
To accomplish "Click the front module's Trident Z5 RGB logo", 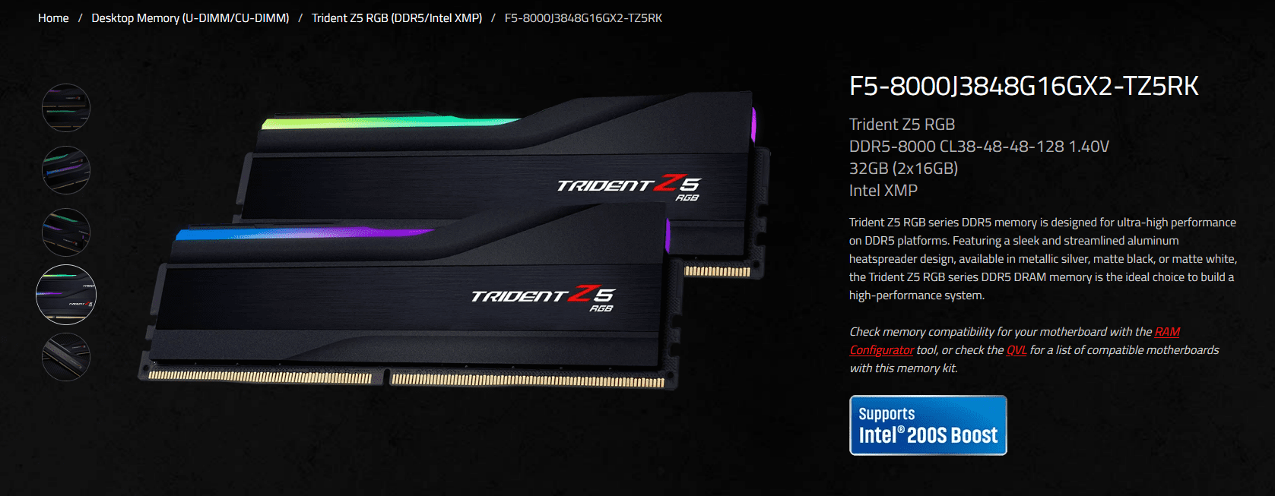I will point(543,297).
